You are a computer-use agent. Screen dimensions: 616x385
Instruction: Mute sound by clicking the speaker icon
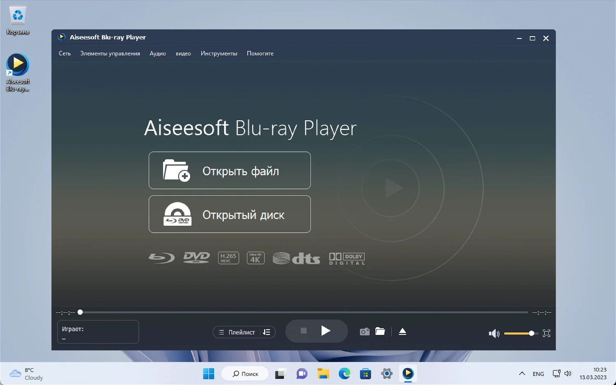coord(494,333)
